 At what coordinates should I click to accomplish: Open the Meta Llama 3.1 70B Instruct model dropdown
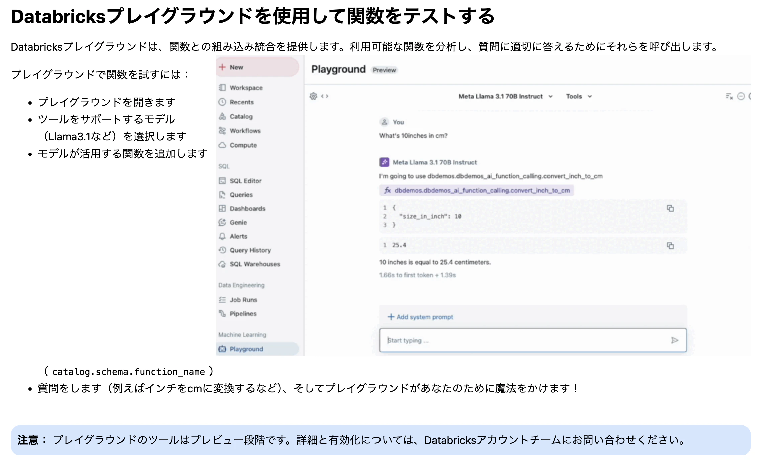(505, 96)
